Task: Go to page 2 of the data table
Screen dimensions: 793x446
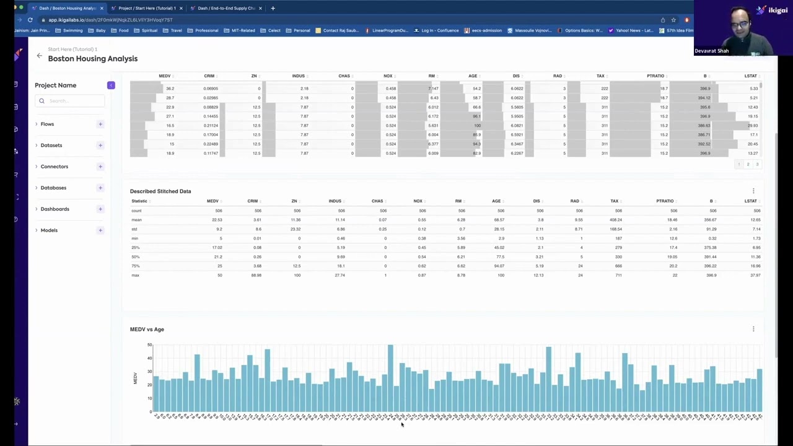Action: pyautogui.click(x=748, y=164)
